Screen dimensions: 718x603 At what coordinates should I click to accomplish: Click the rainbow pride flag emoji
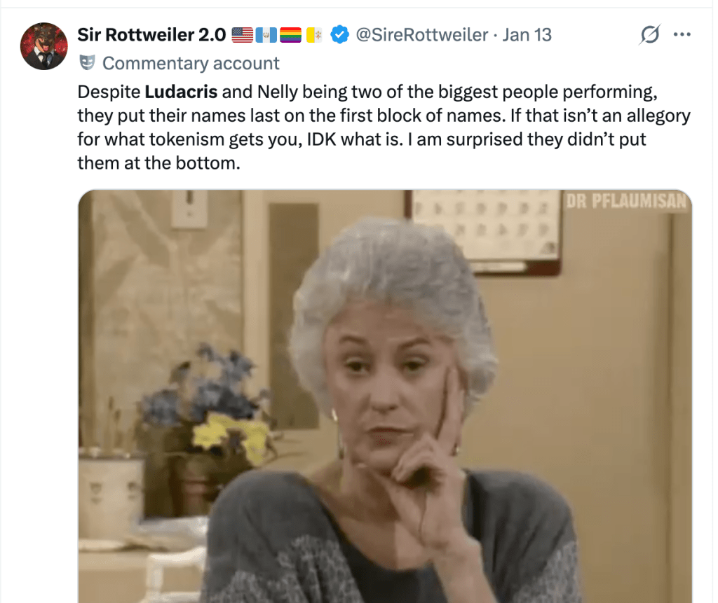click(x=290, y=35)
